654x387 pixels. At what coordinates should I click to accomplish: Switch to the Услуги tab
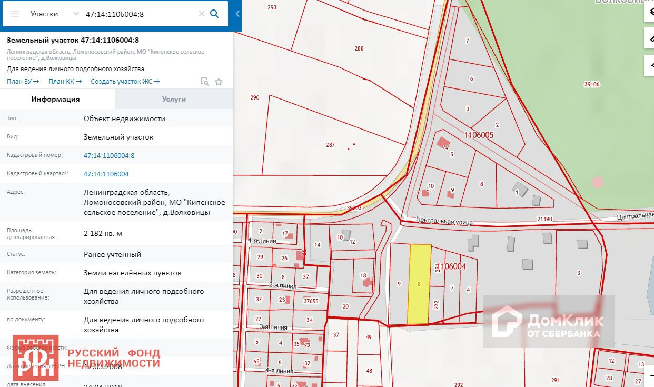tap(174, 99)
